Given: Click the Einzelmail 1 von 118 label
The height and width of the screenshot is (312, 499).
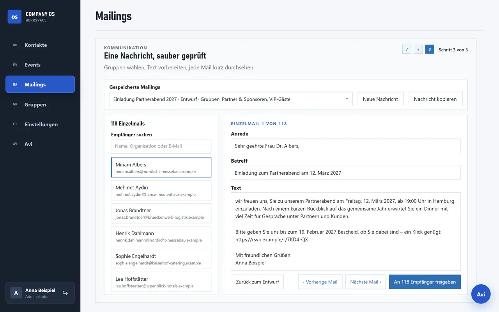Looking at the screenshot, I should (259, 124).
